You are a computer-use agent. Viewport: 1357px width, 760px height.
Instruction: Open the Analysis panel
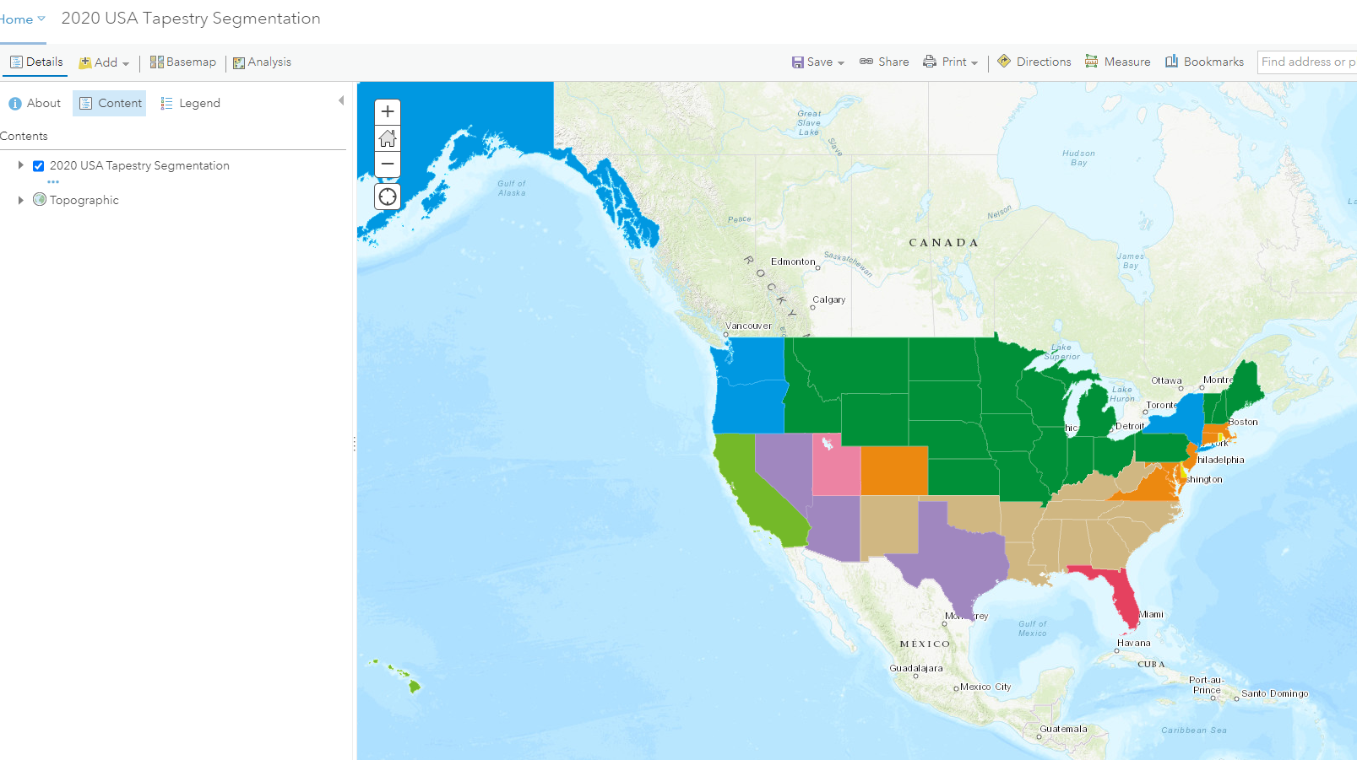262,62
